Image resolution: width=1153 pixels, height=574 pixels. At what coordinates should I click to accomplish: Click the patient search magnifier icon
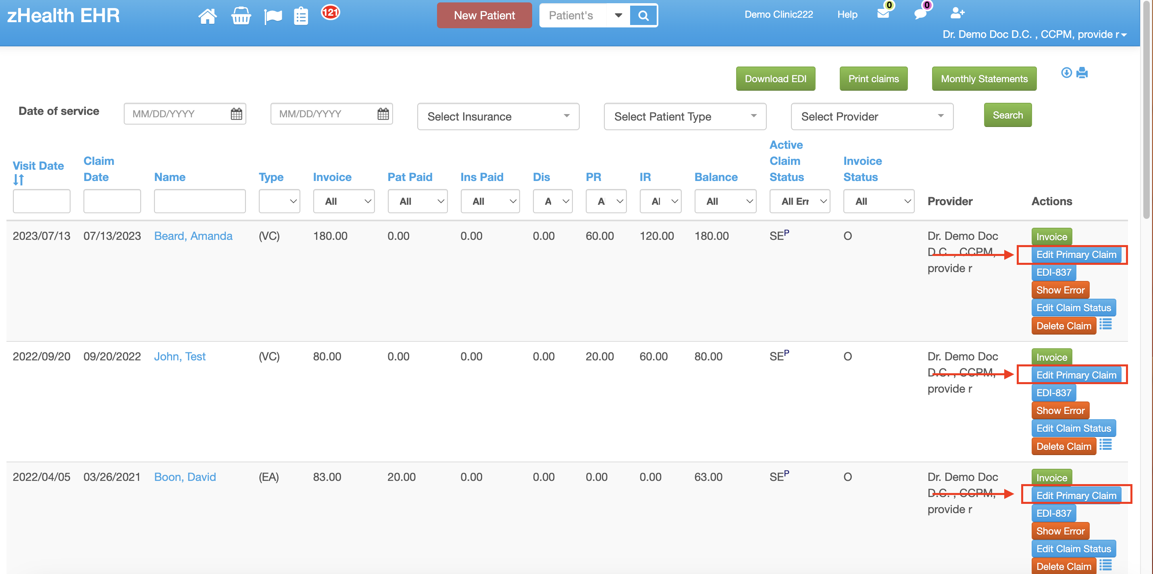click(x=643, y=16)
